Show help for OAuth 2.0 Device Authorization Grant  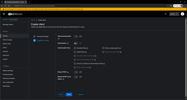click(x=104, y=64)
